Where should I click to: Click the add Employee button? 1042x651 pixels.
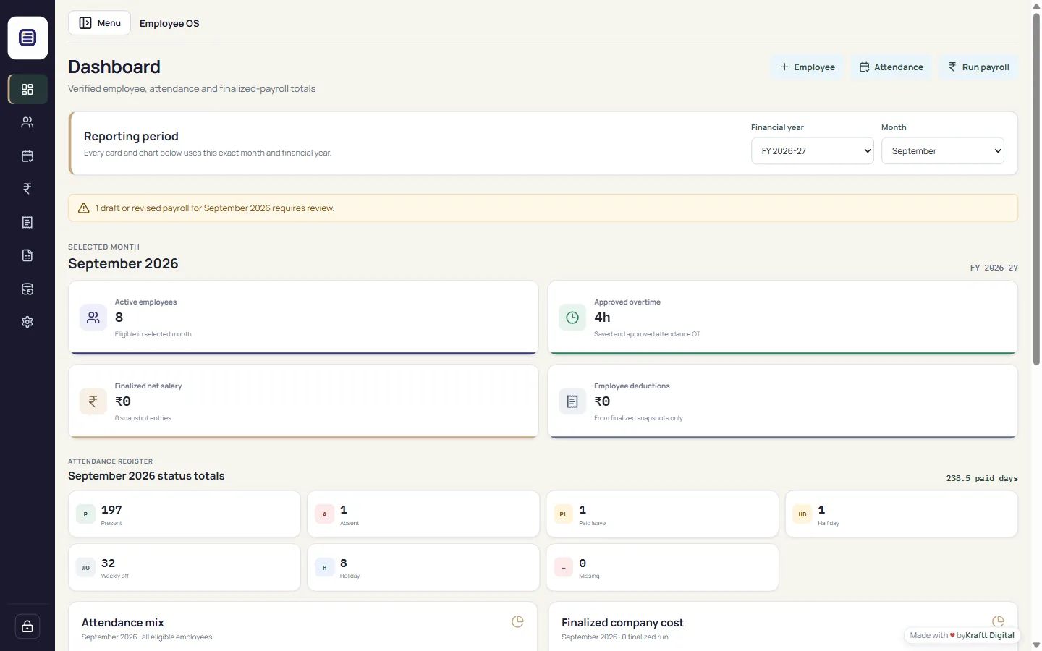pyautogui.click(x=807, y=67)
